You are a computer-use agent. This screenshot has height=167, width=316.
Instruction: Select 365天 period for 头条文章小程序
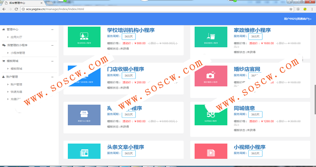point(129,153)
